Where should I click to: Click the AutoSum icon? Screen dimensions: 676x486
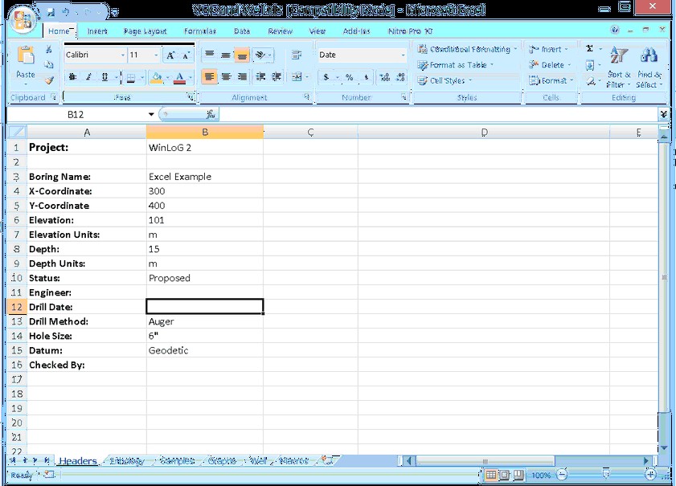[x=592, y=48]
